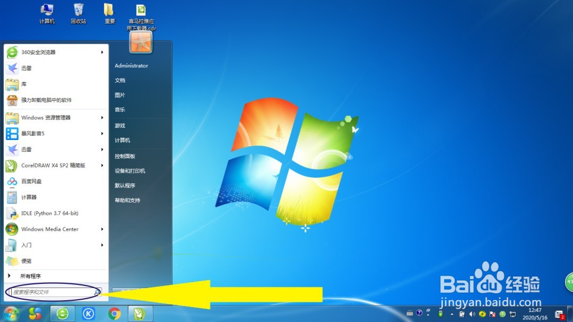The image size is (573, 322).
Task: Open the notification icon with red 2 badge
Action: 559,315
